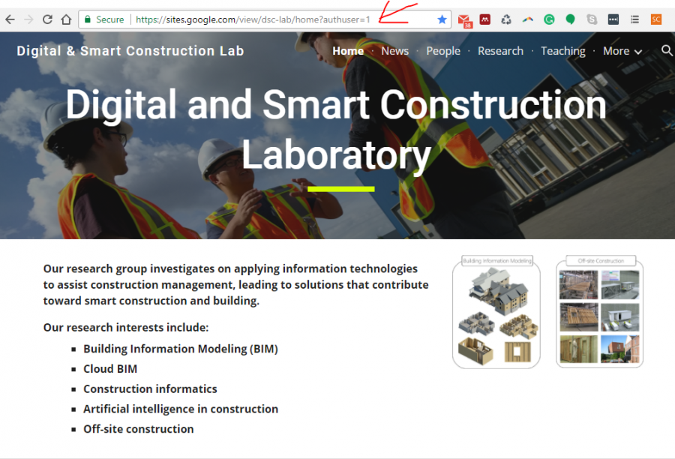Reload the page with the refresh icon
The image size is (675, 459).
point(47,19)
